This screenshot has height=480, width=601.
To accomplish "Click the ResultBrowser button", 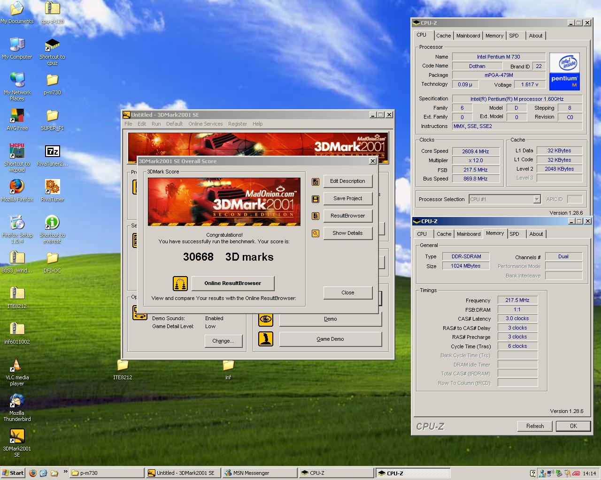I will pos(347,216).
